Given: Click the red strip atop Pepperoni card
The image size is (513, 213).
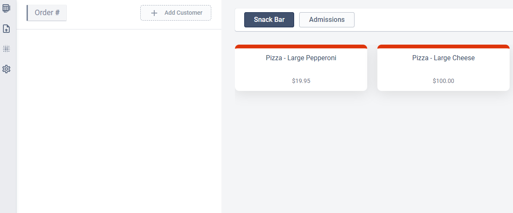Looking at the screenshot, I should pyautogui.click(x=301, y=46).
